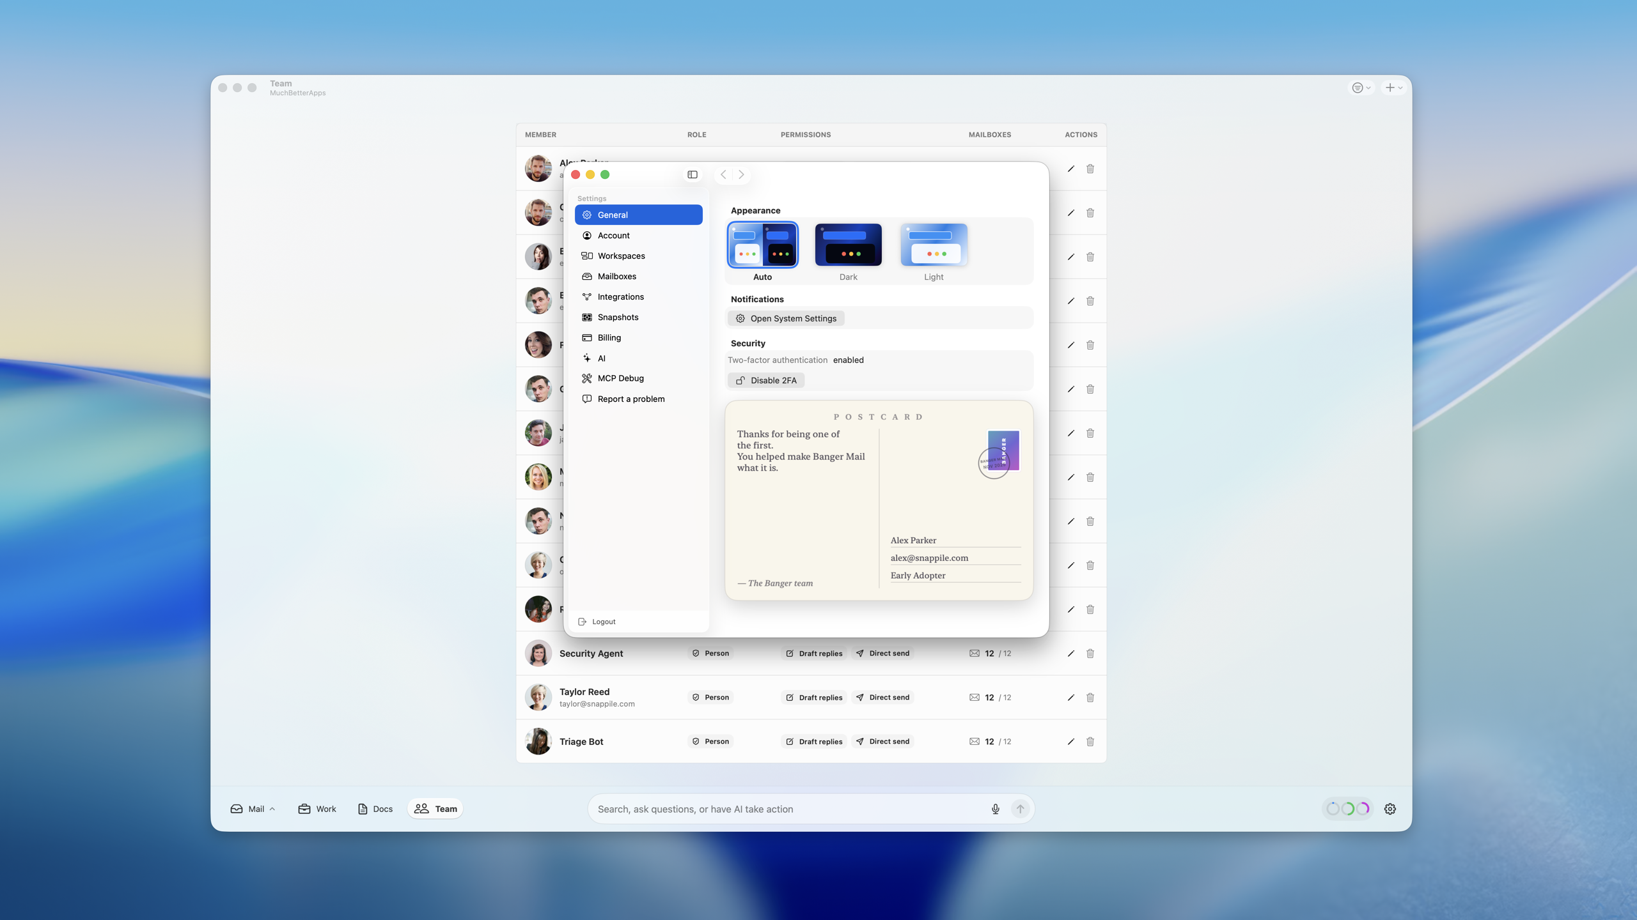This screenshot has height=920, width=1637.
Task: Click the Banger stamp on postcard
Action: (1003, 450)
